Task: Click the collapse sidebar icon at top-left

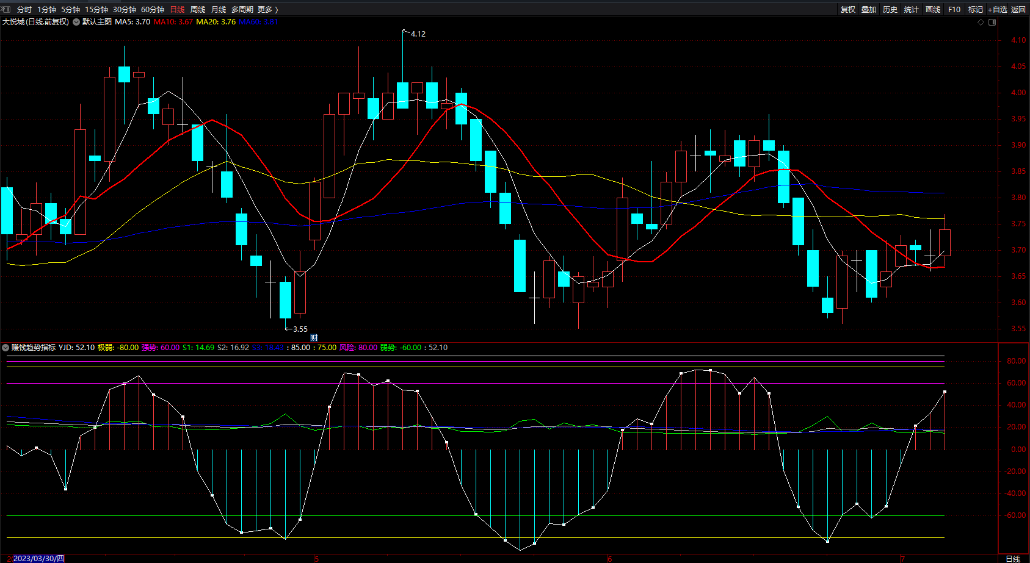Action: click(x=6, y=9)
